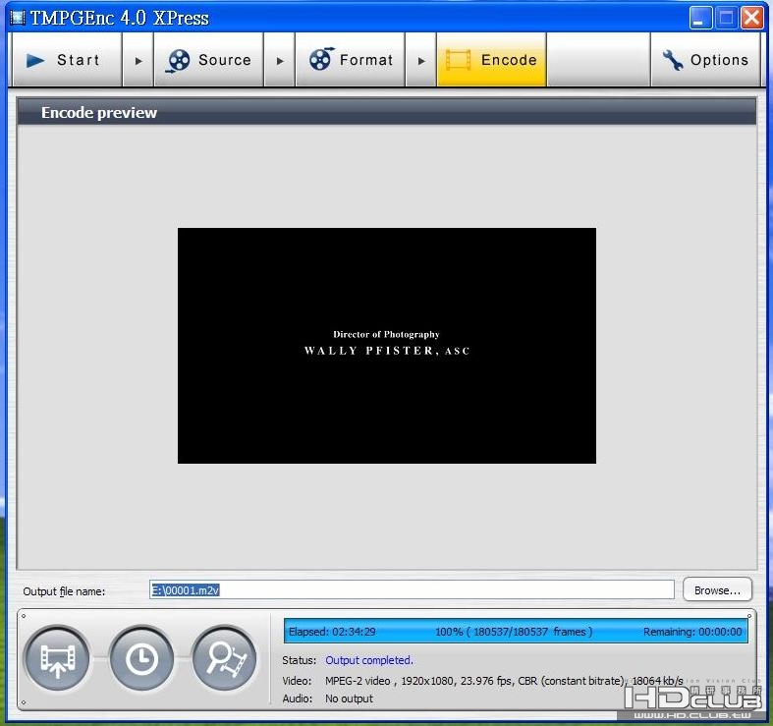Click the round clock batch-schedule button

click(x=142, y=659)
